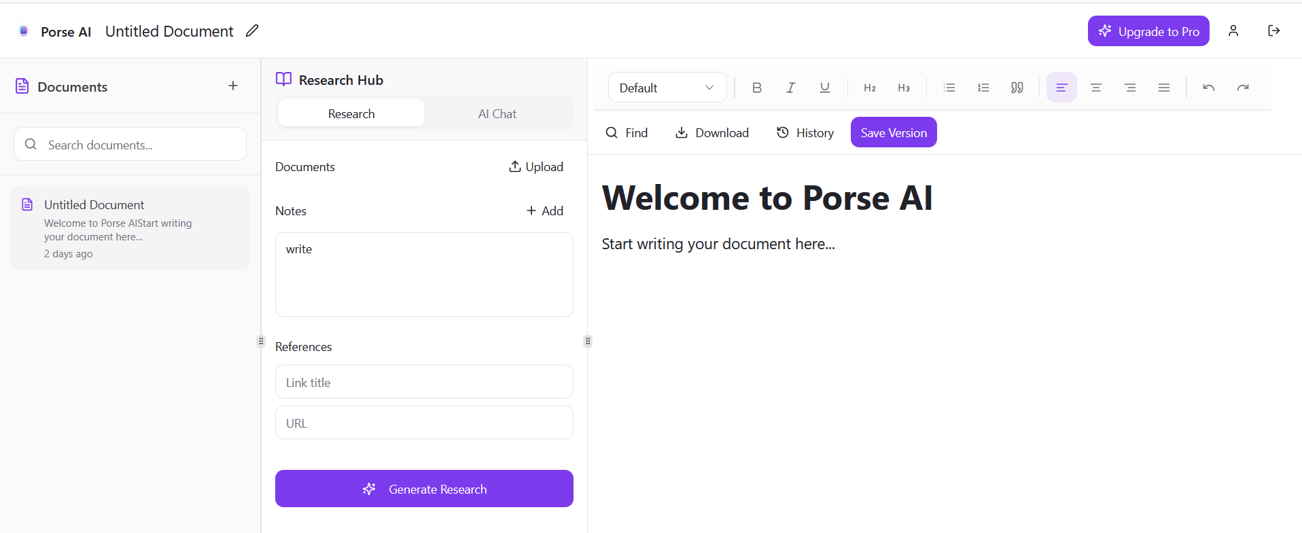Insert a blockquote
This screenshot has height=533, width=1302.
(1017, 88)
